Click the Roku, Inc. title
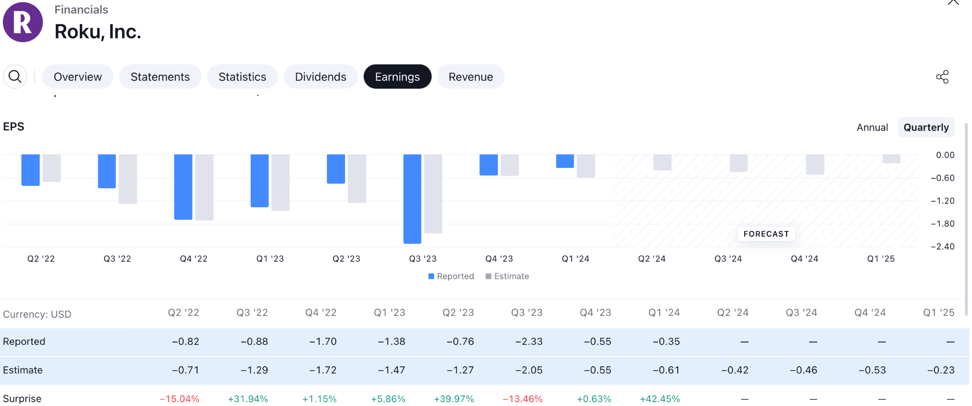 click(x=98, y=32)
